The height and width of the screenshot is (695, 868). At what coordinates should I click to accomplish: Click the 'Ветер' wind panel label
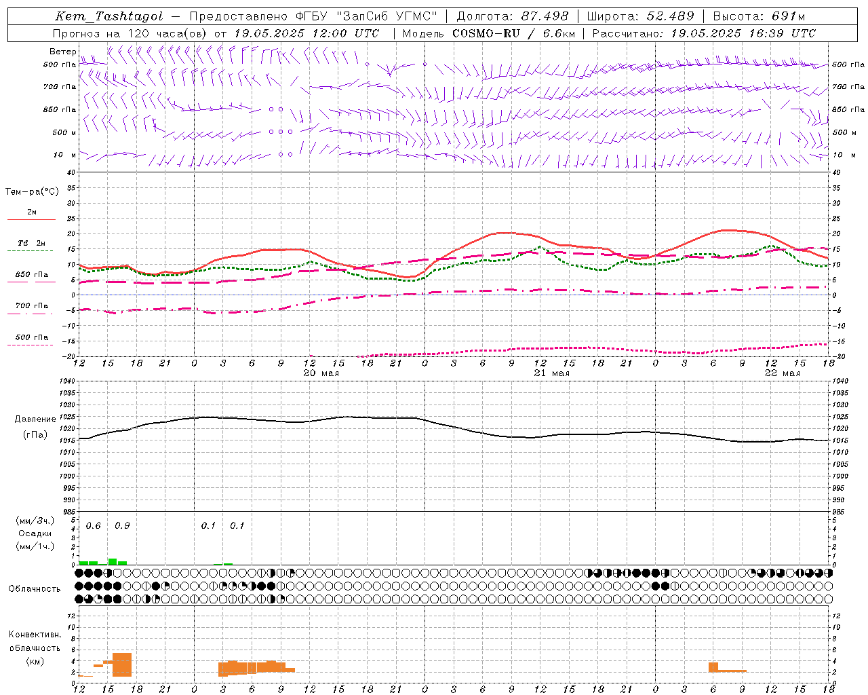point(62,52)
